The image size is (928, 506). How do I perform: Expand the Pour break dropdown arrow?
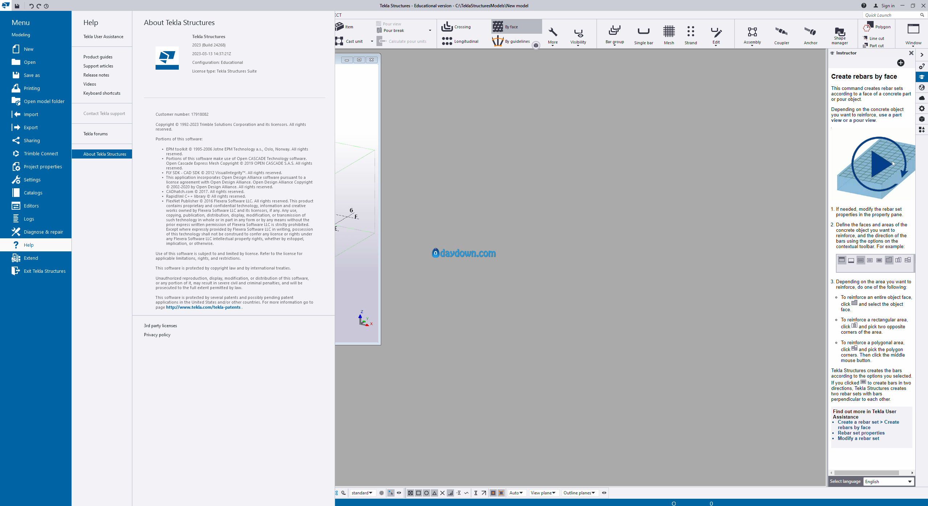click(x=430, y=30)
